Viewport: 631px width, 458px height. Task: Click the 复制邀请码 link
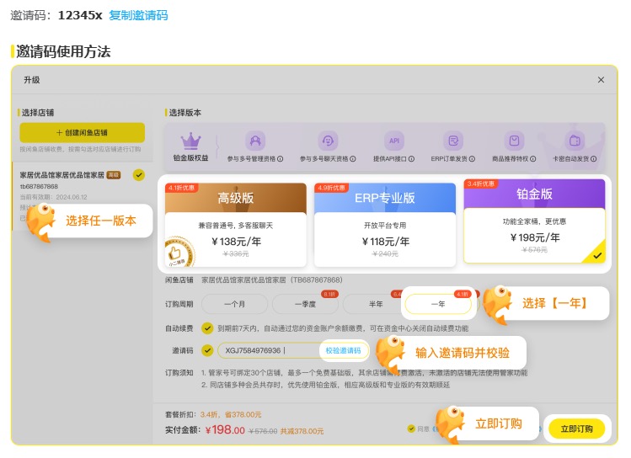(x=138, y=15)
